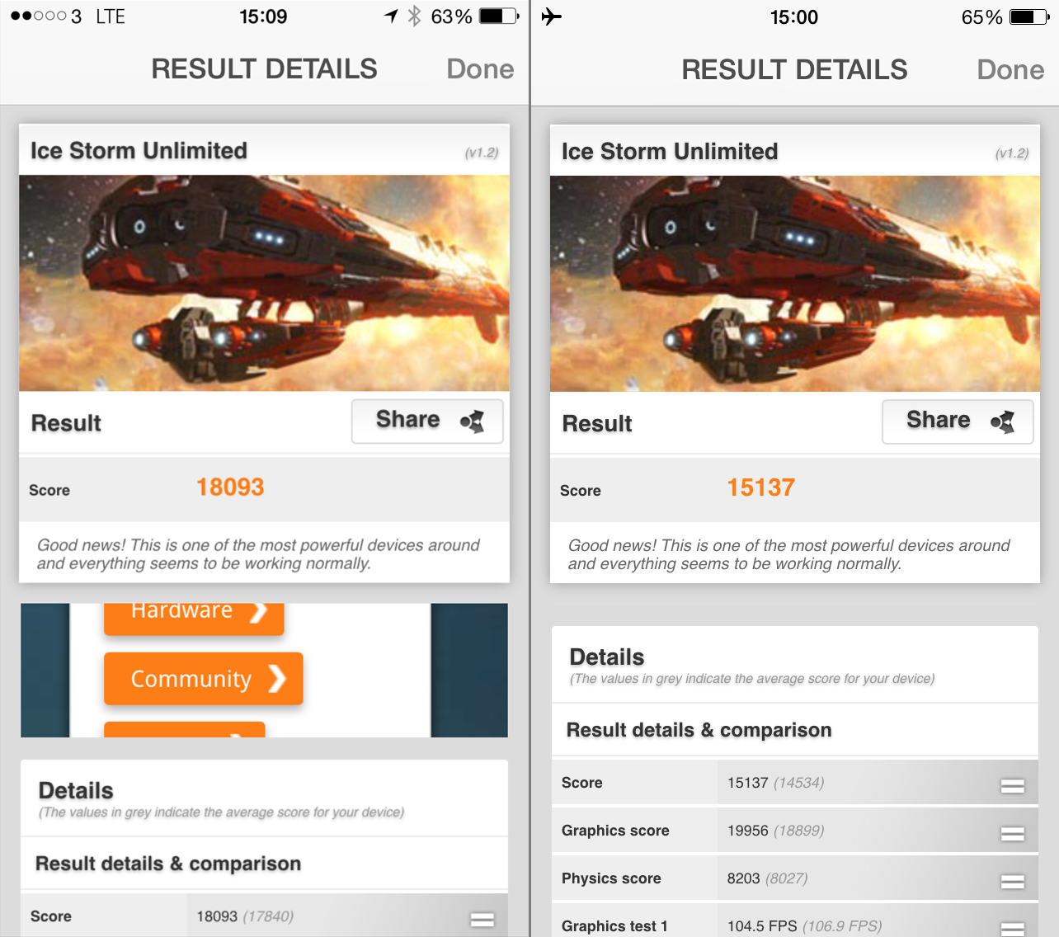Expand the Graphics test 1 row handle
This screenshot has height=937, width=1059.
[1013, 928]
